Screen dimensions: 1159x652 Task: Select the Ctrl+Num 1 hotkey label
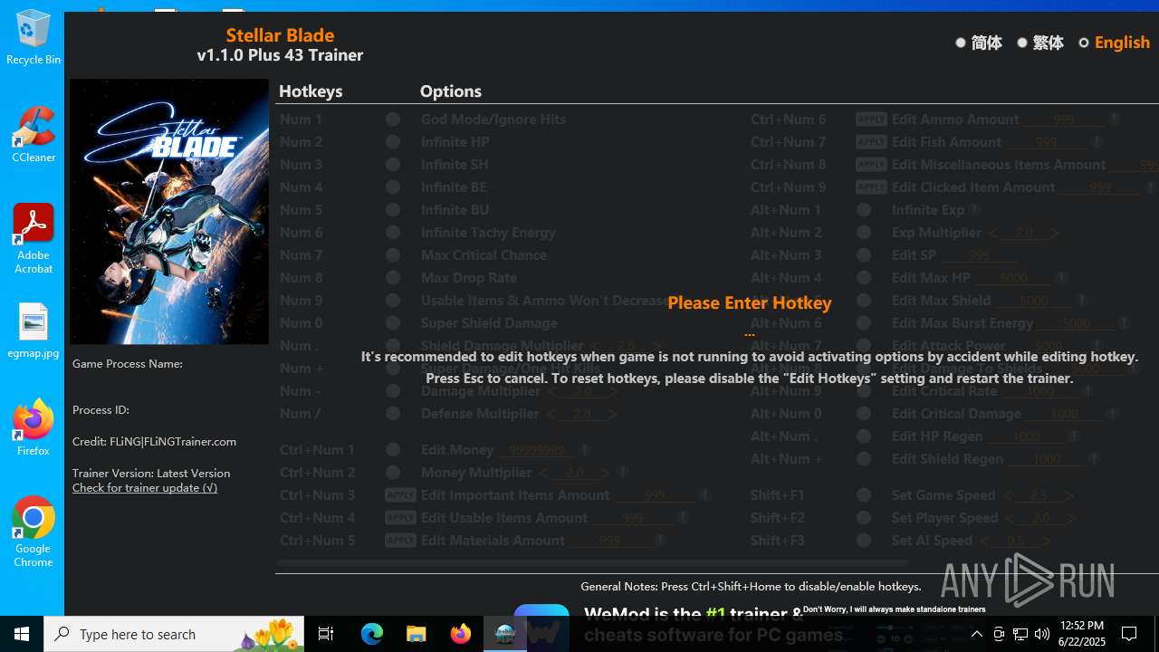317,450
